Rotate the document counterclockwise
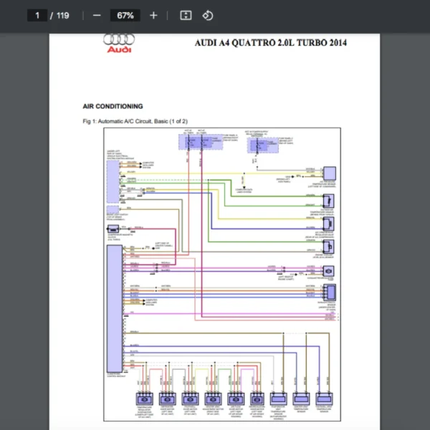Image resolution: width=430 pixels, height=430 pixels. (x=207, y=15)
